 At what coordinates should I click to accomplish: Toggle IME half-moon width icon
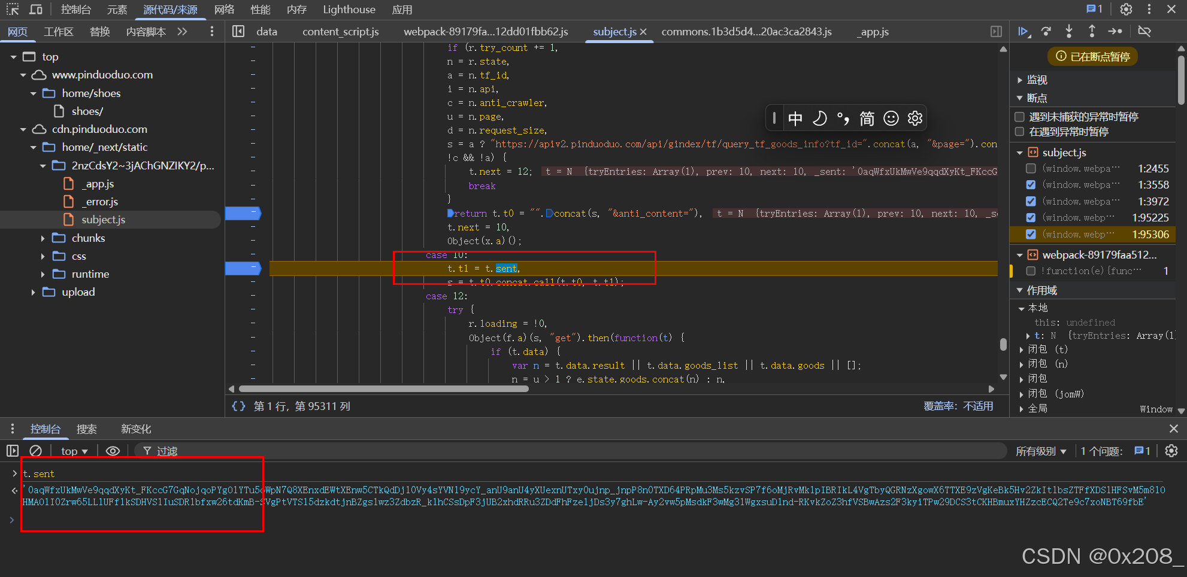tap(819, 118)
